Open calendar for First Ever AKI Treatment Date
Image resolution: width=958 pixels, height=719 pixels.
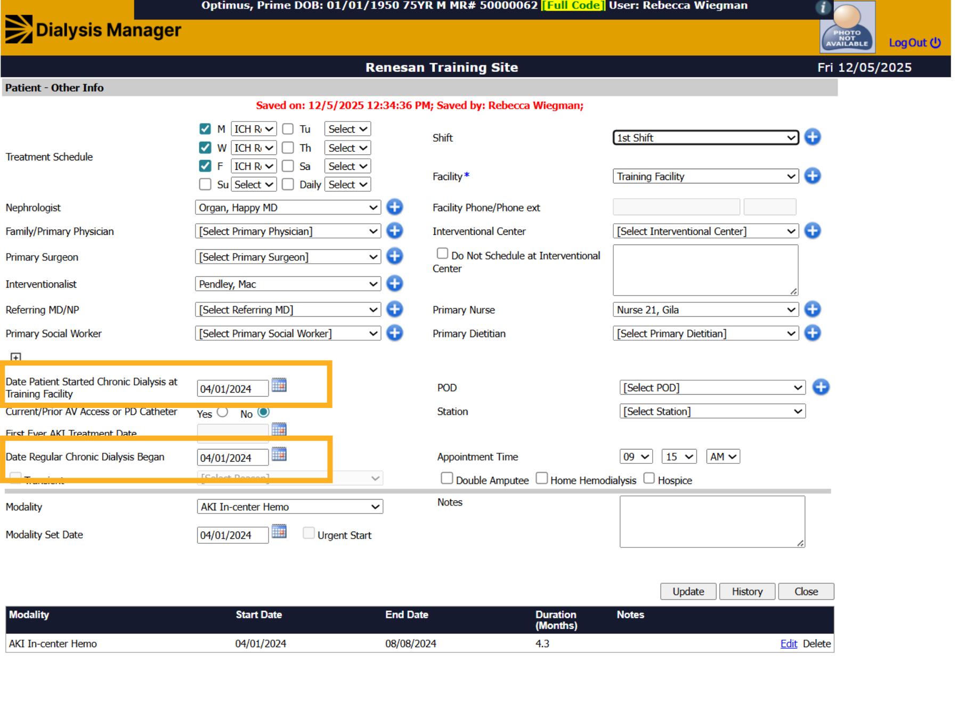(279, 429)
